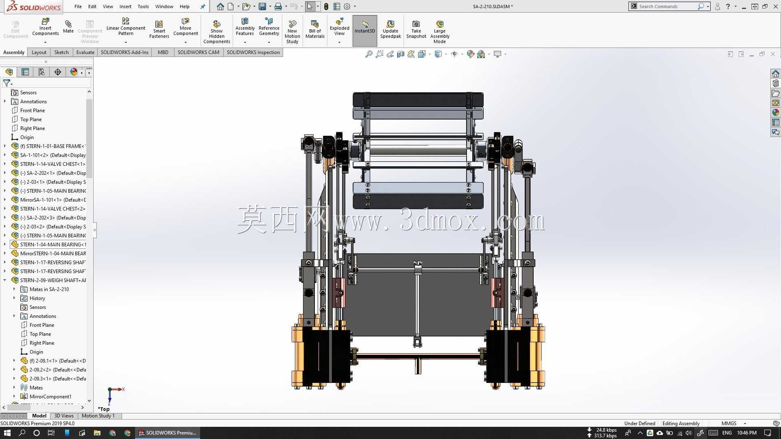Select the MirrorSA-1-101<1> component

pyautogui.click(x=48, y=200)
